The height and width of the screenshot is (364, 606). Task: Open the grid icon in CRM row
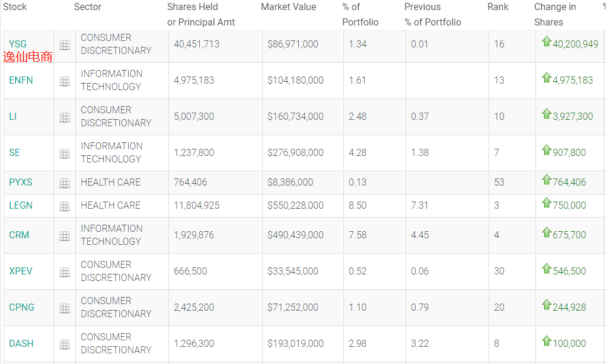point(65,236)
